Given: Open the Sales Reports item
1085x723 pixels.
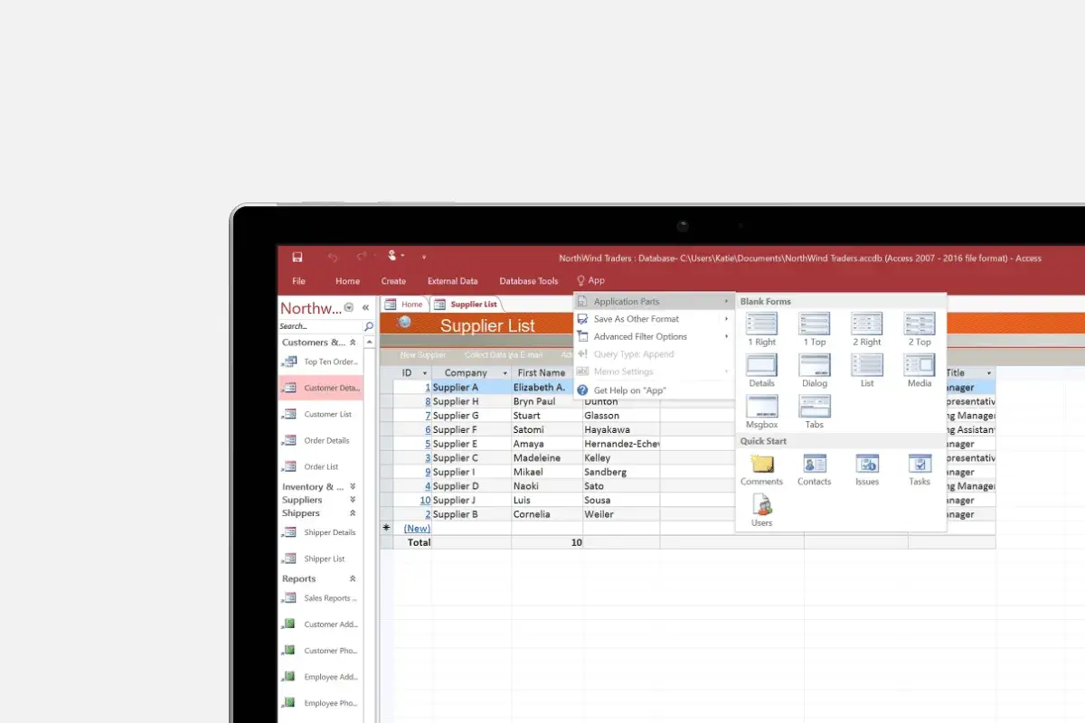Looking at the screenshot, I should 320,597.
